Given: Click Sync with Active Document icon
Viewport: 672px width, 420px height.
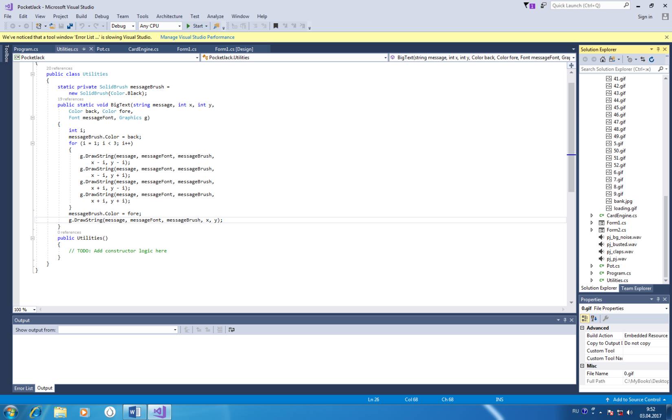Looking at the screenshot, I should point(643,59).
